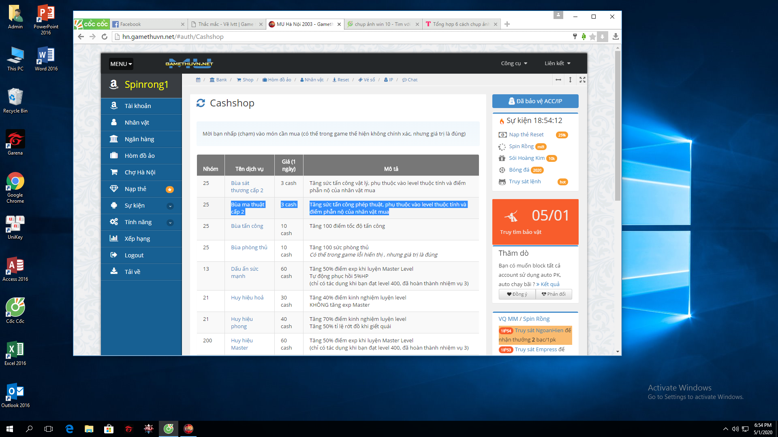The height and width of the screenshot is (437, 778).
Task: Expand the Công cụ dropdown
Action: pos(513,63)
